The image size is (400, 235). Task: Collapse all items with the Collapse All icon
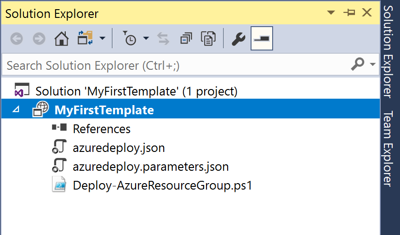pos(186,39)
